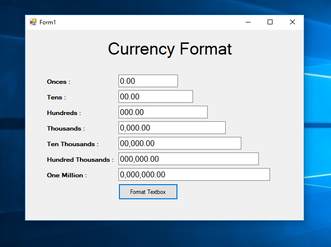Click the "One Million :" label
This screenshot has width=331, height=247.
point(67,175)
